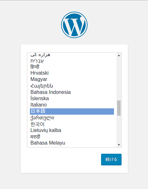Choose Bahasa Indonesia language option
148x189 pixels.
coord(72,92)
